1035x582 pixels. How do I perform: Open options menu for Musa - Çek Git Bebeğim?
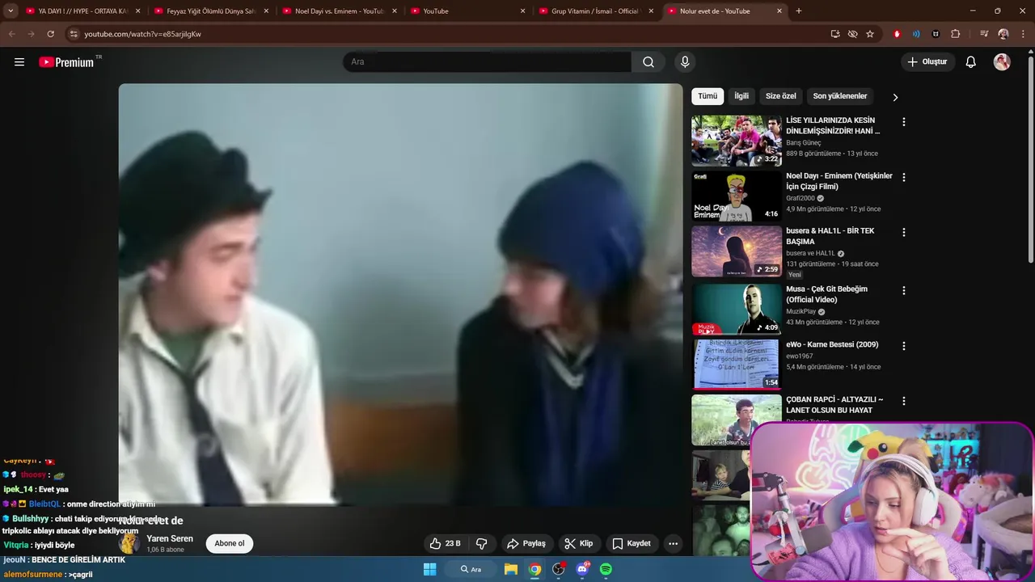point(904,290)
